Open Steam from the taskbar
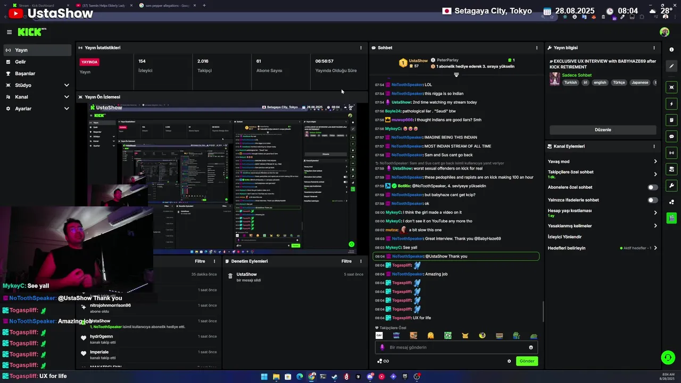Viewport: 681px width, 383px height. pos(335,377)
